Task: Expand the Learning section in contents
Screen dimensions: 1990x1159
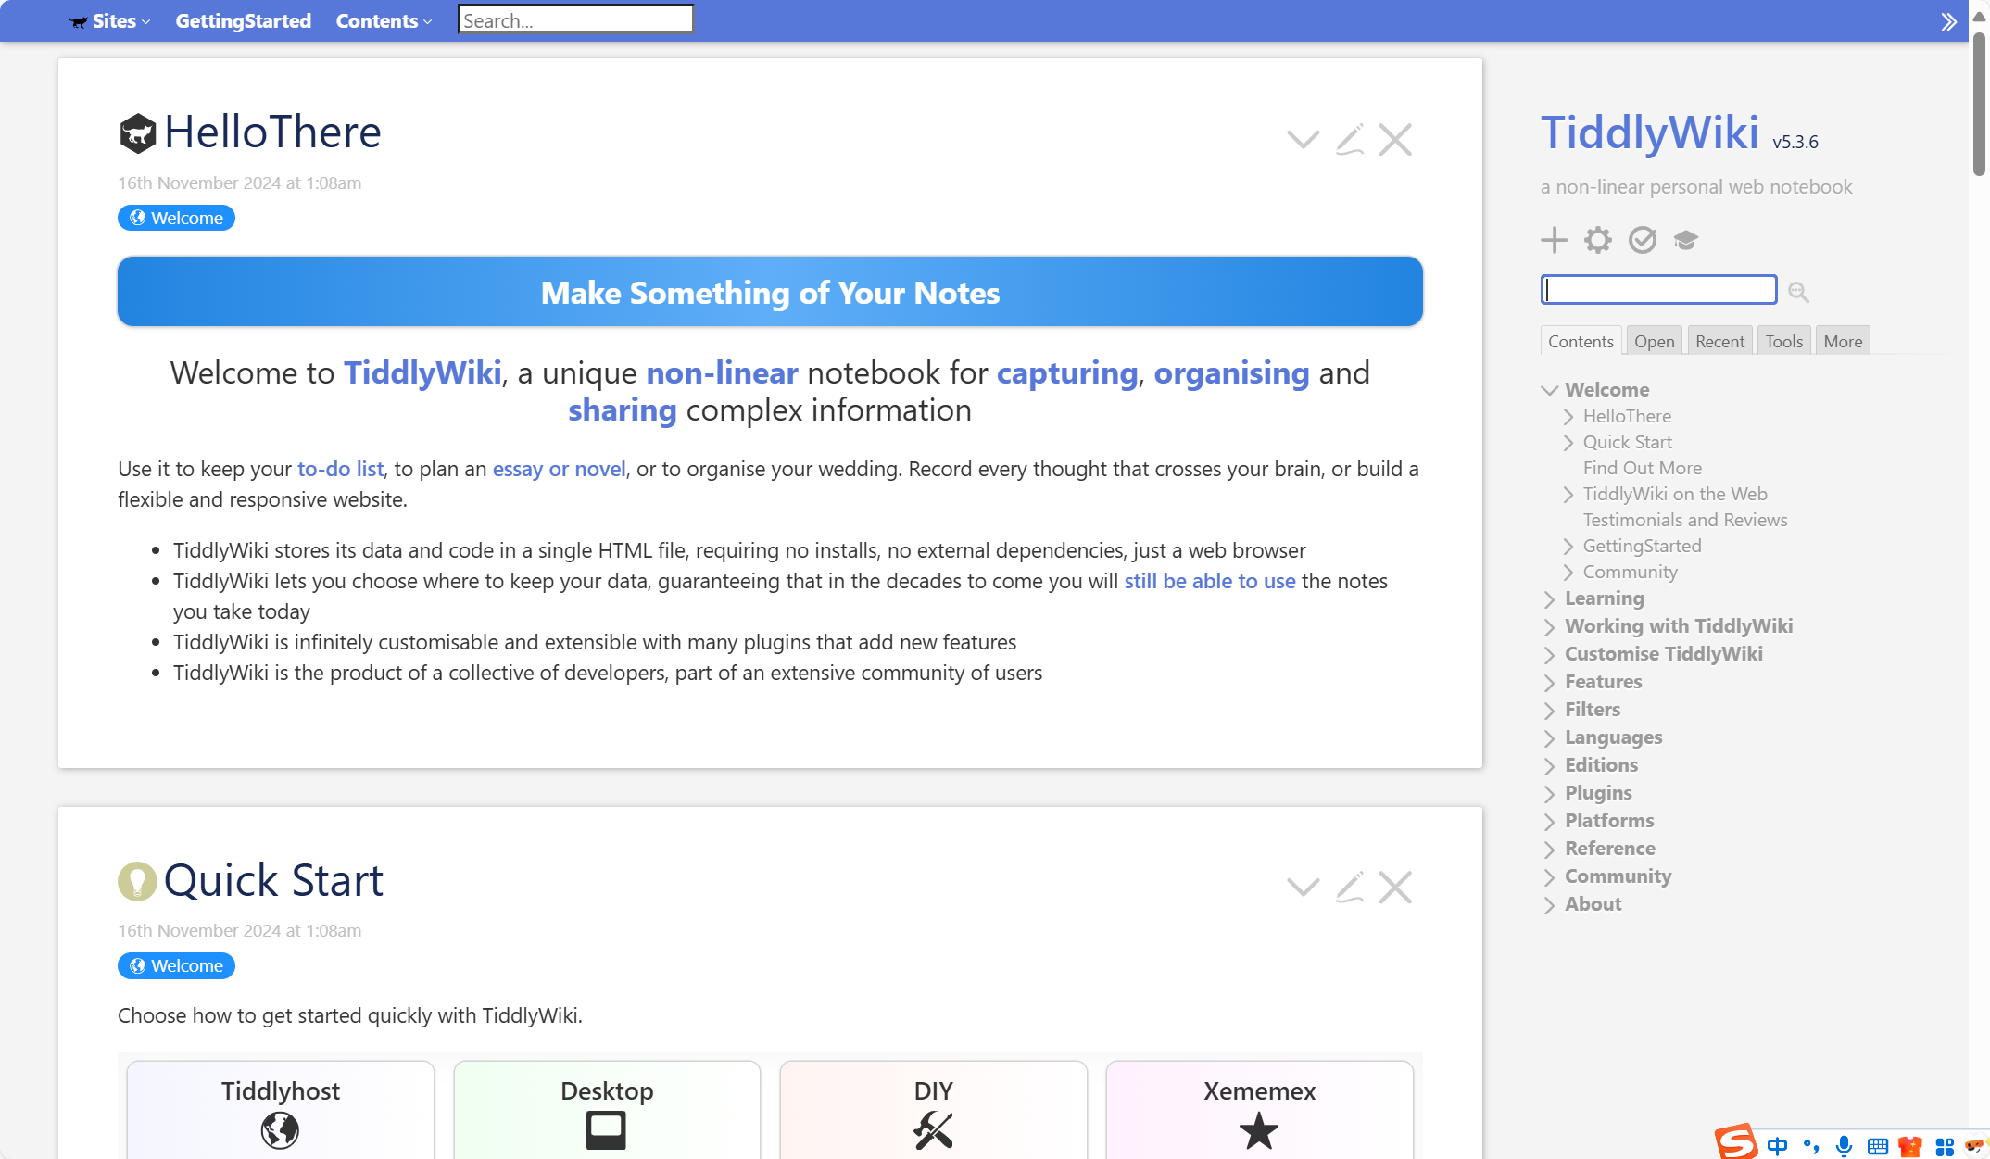Action: point(1549,599)
